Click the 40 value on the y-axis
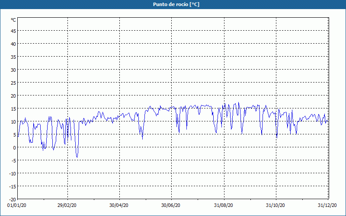This screenshot has height=216, width=346. pos(13,44)
